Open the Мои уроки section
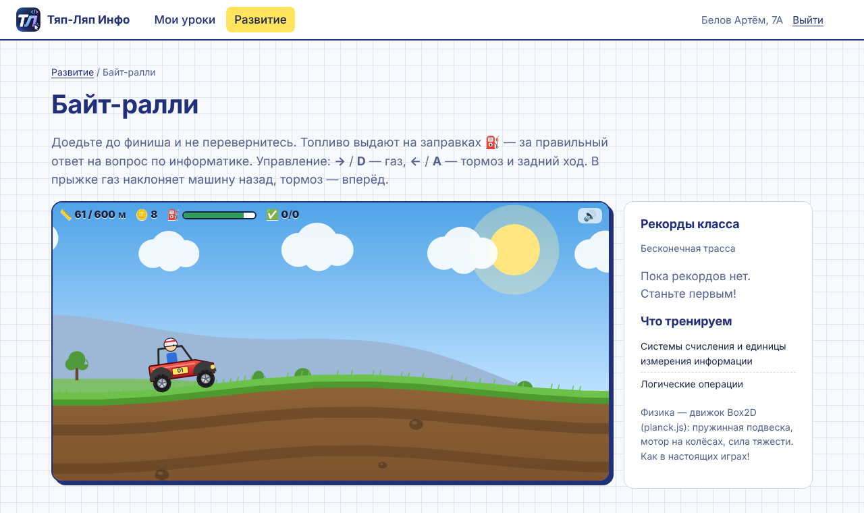864x513 pixels. [x=185, y=20]
